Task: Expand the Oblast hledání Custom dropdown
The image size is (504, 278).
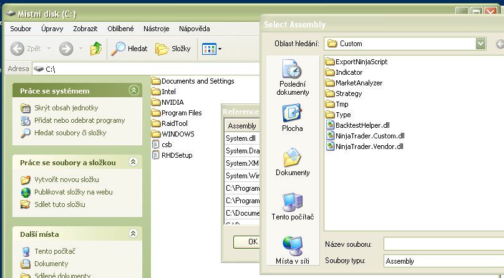Action: 480,44
